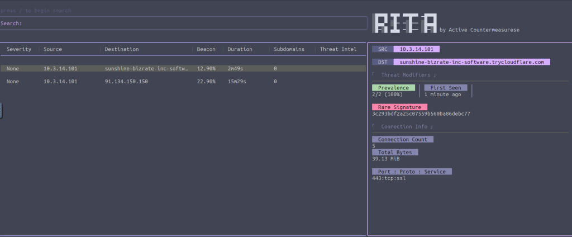Click the Port : Proto : Service label
The width and height of the screenshot is (572, 237).
[x=412, y=172]
